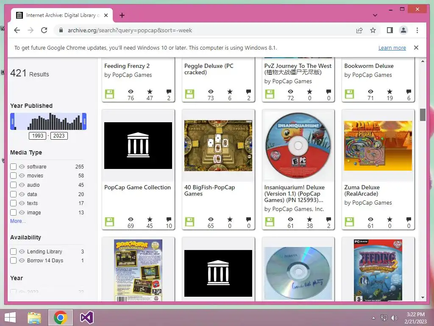
Task: Open the Insaniquarium disc thumbnail
Action: (298, 146)
